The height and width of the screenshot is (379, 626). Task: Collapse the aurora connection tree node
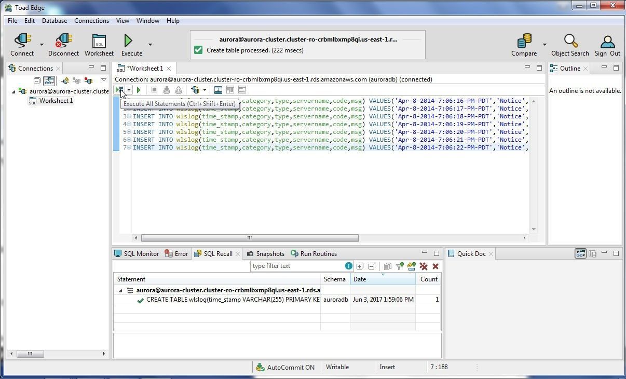click(13, 91)
